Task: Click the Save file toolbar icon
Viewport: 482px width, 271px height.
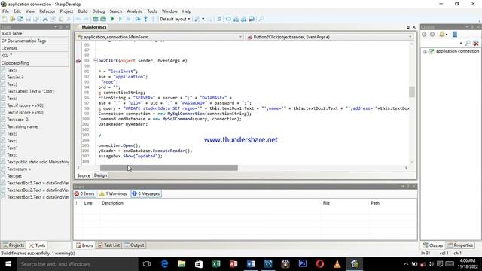Action: [x=29, y=19]
